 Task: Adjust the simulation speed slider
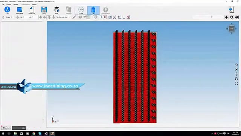[x=207, y=17]
